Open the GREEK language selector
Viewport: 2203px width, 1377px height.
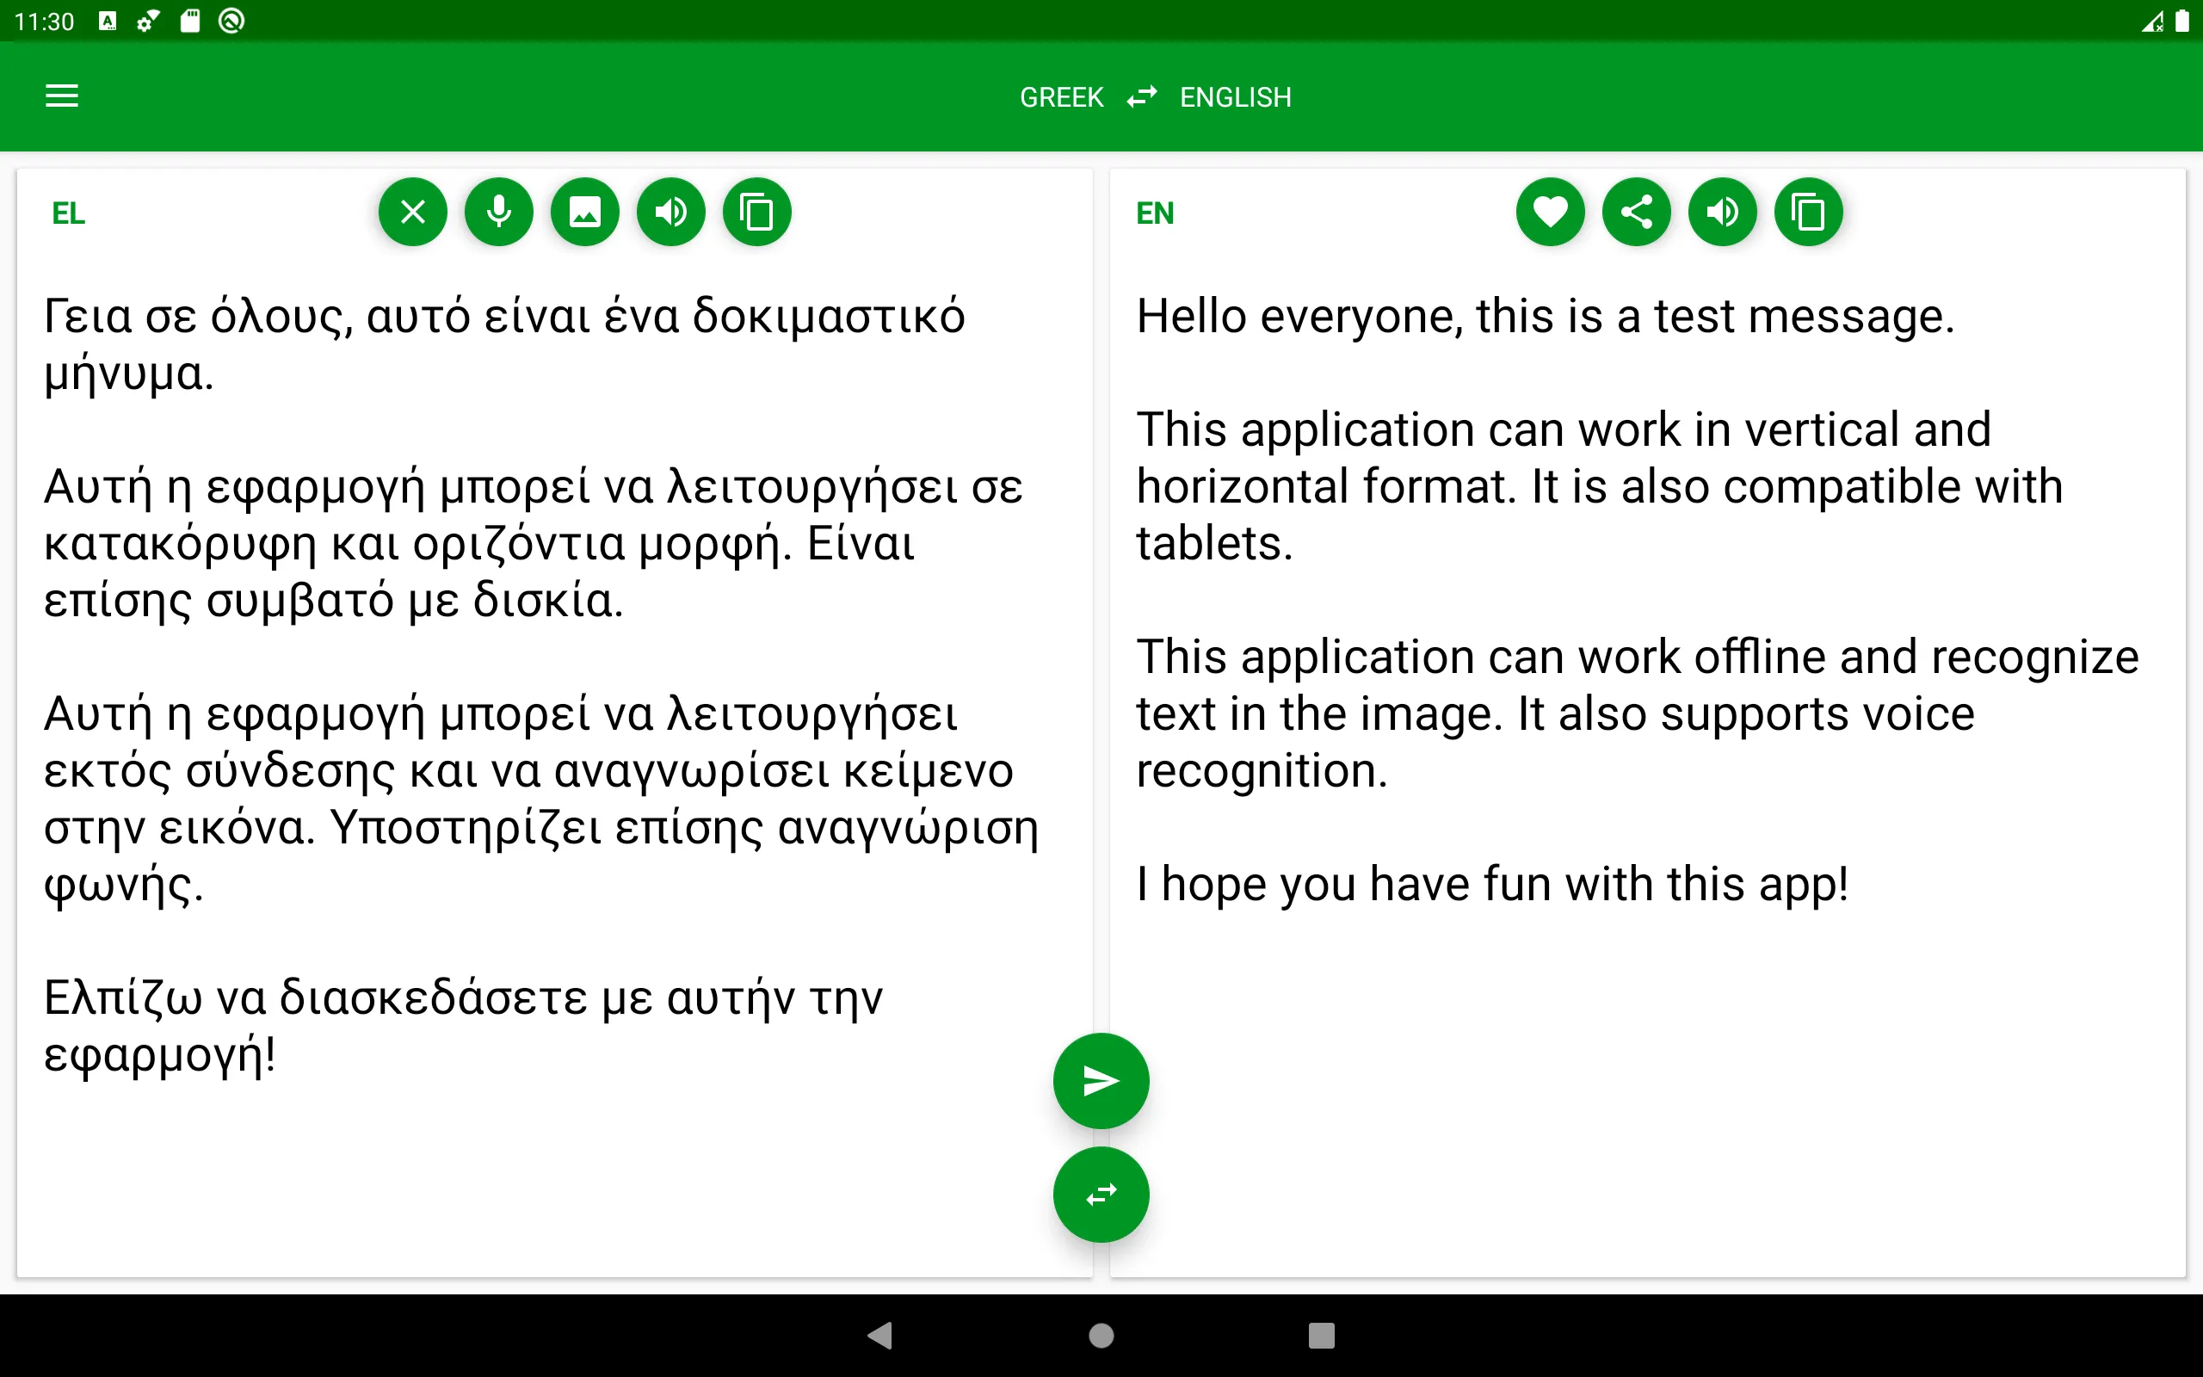tap(1060, 96)
